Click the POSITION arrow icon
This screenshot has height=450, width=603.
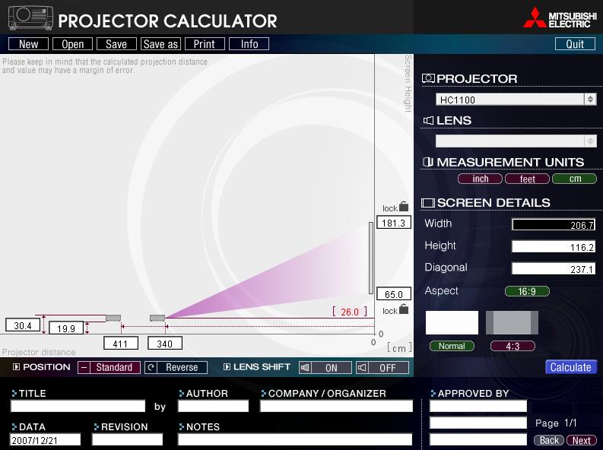pos(16,367)
